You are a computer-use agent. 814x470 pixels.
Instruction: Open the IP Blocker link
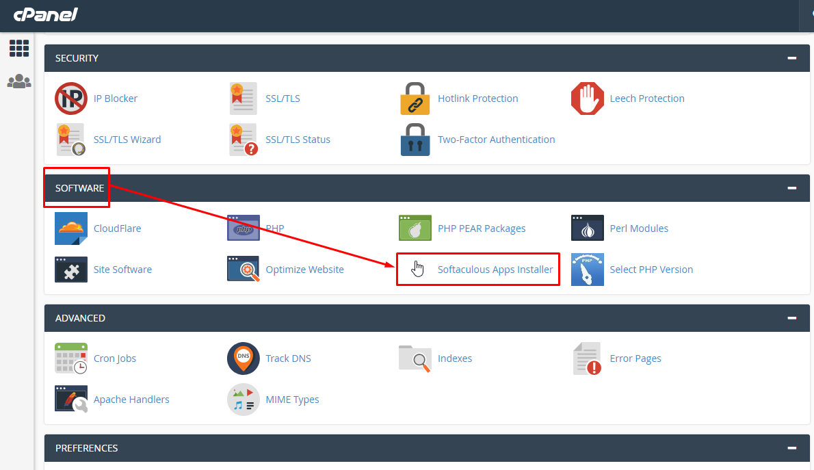click(115, 98)
